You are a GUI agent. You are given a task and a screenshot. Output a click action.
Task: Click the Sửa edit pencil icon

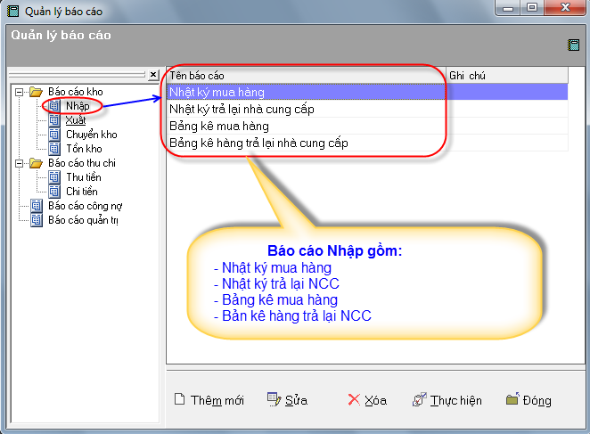point(274,400)
